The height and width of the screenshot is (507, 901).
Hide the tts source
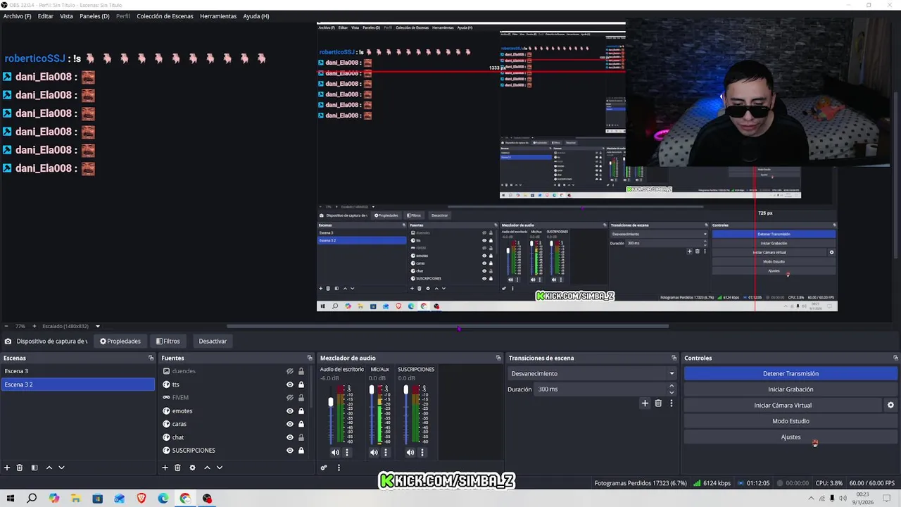[x=289, y=384]
